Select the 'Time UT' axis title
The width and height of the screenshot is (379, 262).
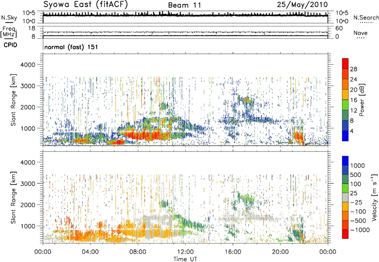tap(185, 259)
